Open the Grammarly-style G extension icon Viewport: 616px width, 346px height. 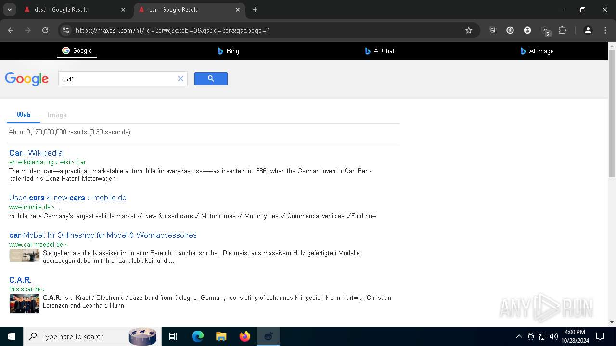[x=527, y=30]
